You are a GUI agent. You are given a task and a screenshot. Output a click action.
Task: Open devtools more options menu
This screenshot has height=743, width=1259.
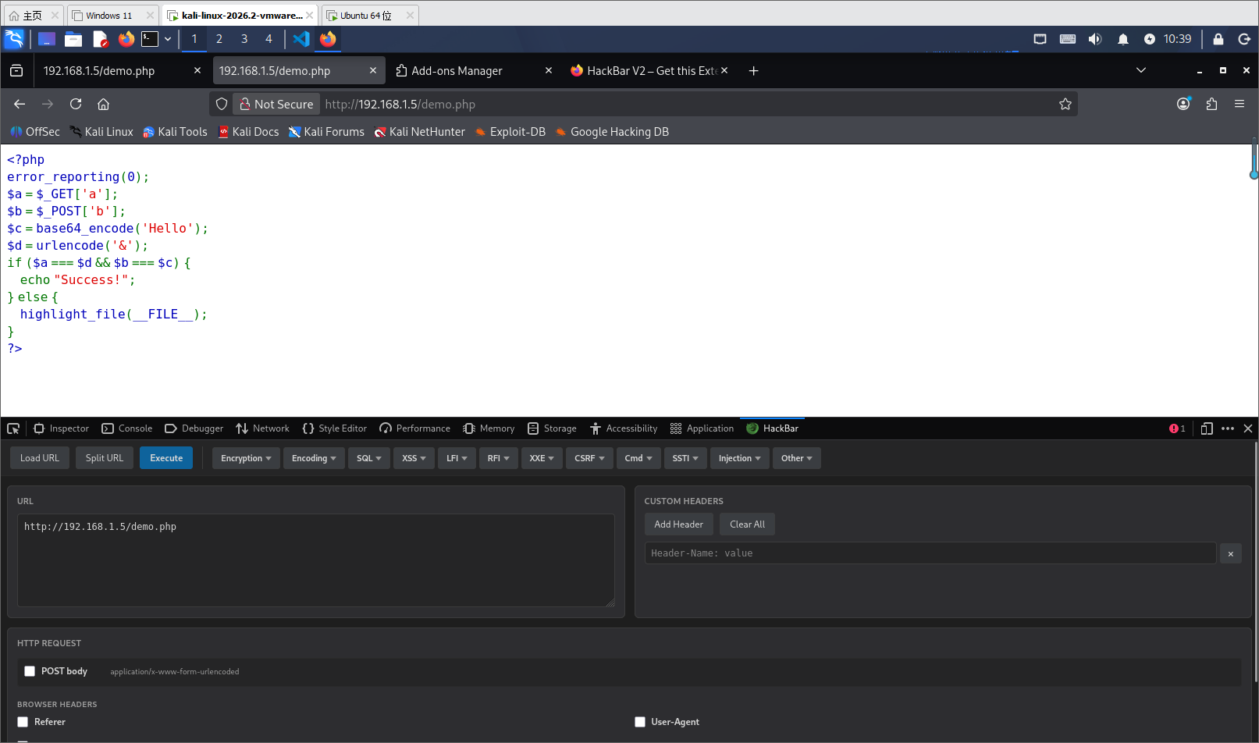[x=1228, y=428]
